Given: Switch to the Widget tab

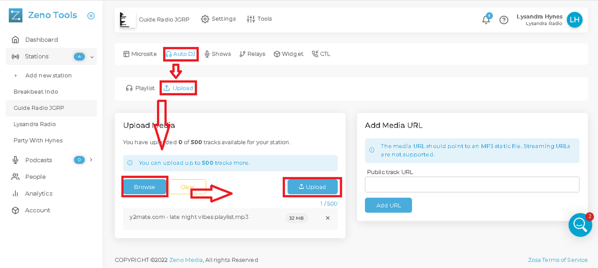Looking at the screenshot, I should tap(289, 54).
